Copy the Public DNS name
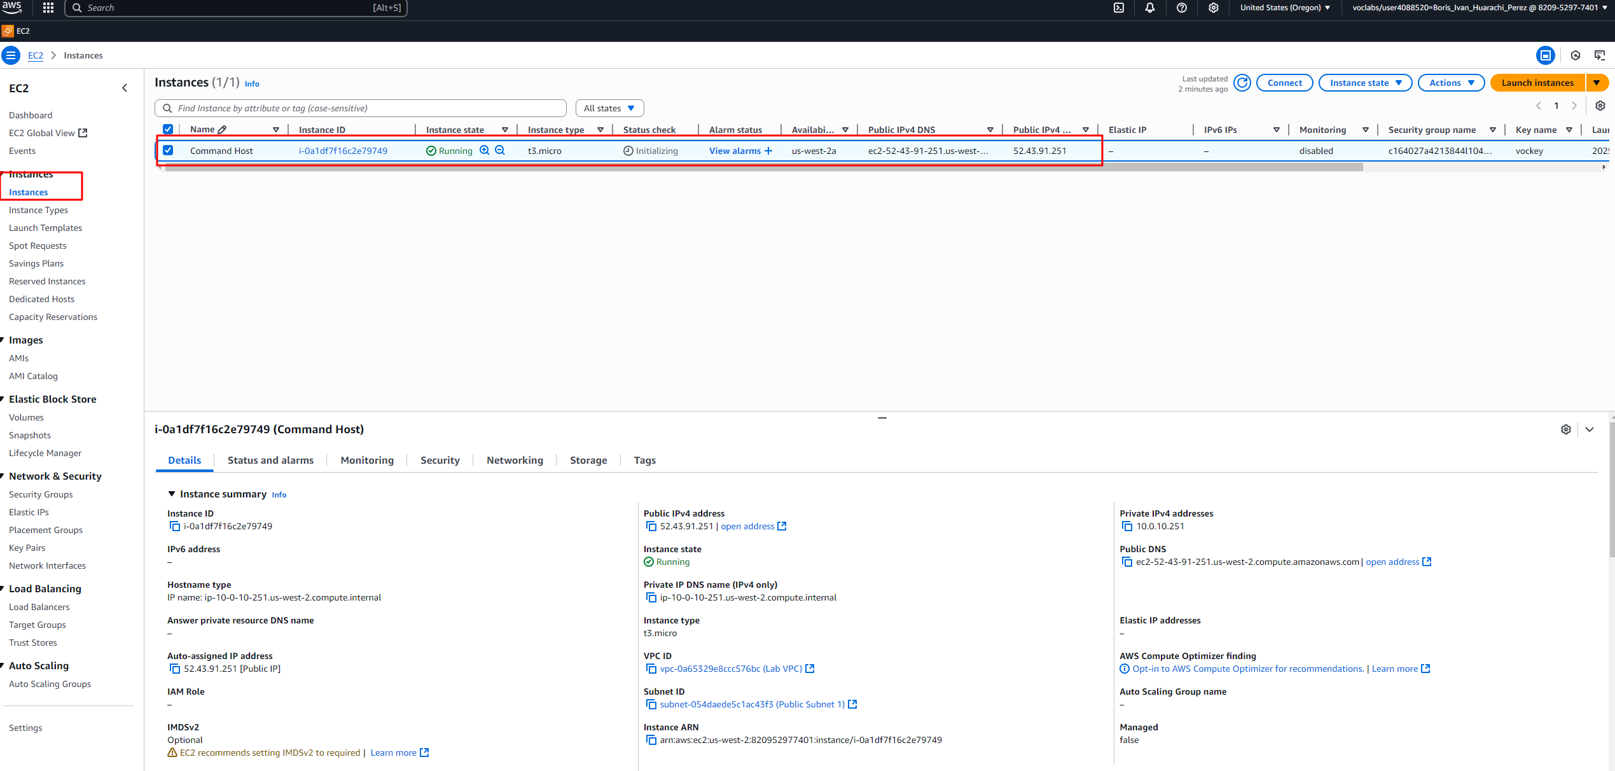This screenshot has height=771, width=1615. point(1127,562)
